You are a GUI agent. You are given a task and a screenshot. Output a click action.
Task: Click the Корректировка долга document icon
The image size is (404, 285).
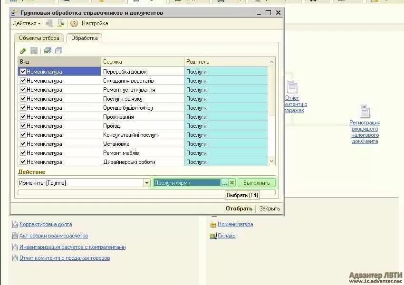pyautogui.click(x=15, y=225)
